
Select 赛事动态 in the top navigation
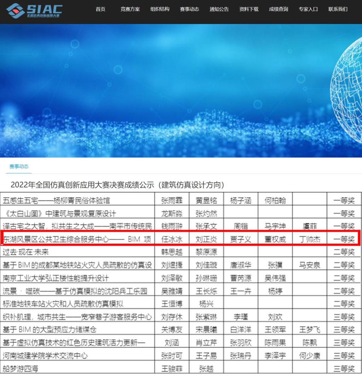click(189, 9)
